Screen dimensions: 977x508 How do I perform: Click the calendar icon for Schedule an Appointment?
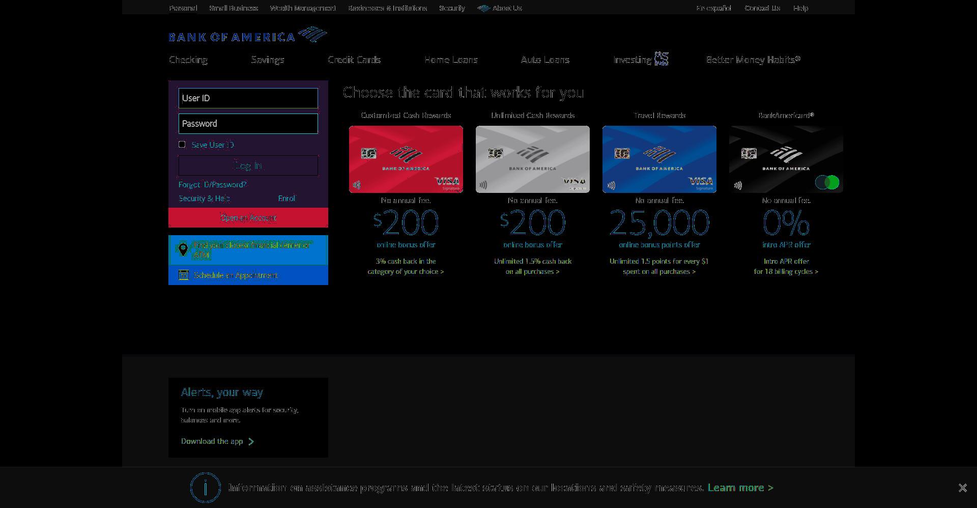pos(184,275)
